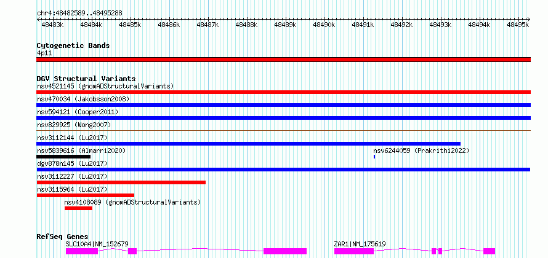This screenshot has width=548, height=258.
Task: Select the last large SLC10A4 exon block
Action: point(285,251)
